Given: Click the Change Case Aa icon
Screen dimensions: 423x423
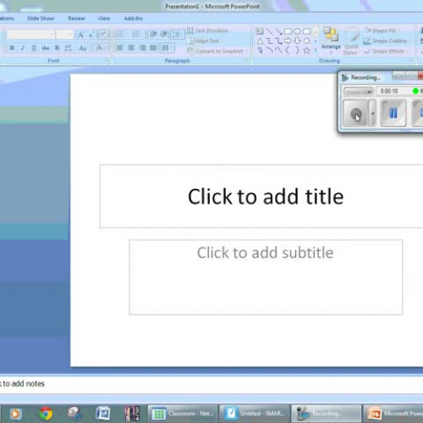Looking at the screenshot, I should (x=83, y=48).
